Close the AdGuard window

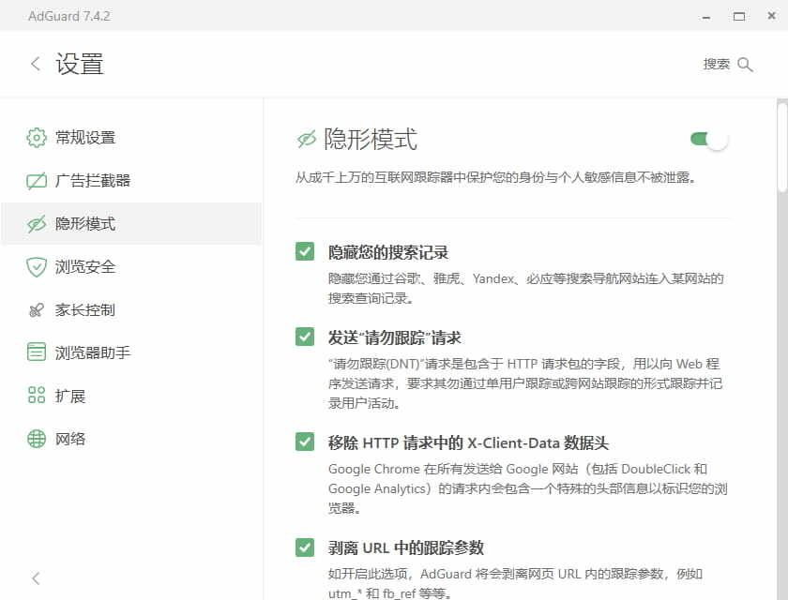click(772, 16)
